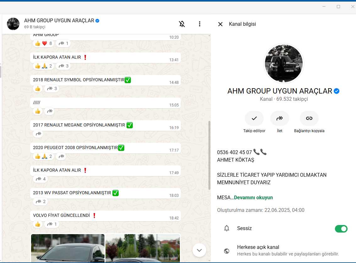Viewport: 356px width, 263px height.
Task: Forward the 2020 PEUGEOT 2008 message
Action: tap(61, 156)
